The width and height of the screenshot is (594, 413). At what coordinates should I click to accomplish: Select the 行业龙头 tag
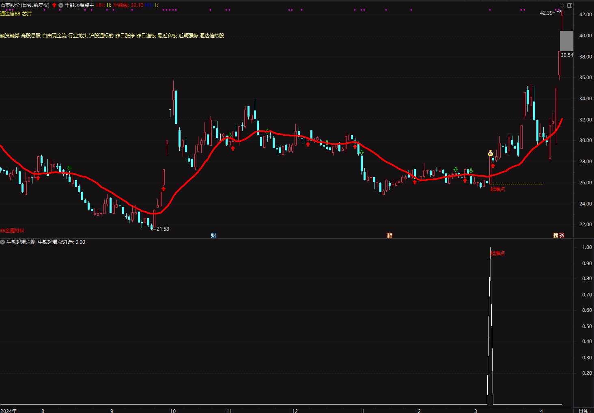[x=78, y=36]
